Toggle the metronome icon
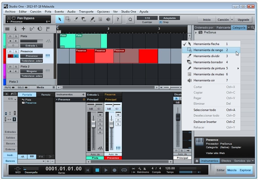The width and height of the screenshot is (258, 180). (x=145, y=168)
